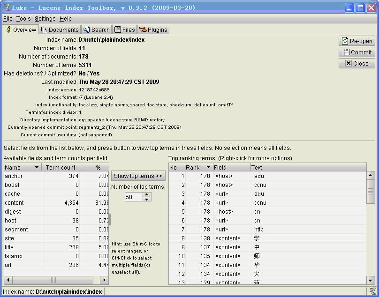The image size is (379, 297).
Task: Switch to the Search tab
Action: tap(97, 30)
